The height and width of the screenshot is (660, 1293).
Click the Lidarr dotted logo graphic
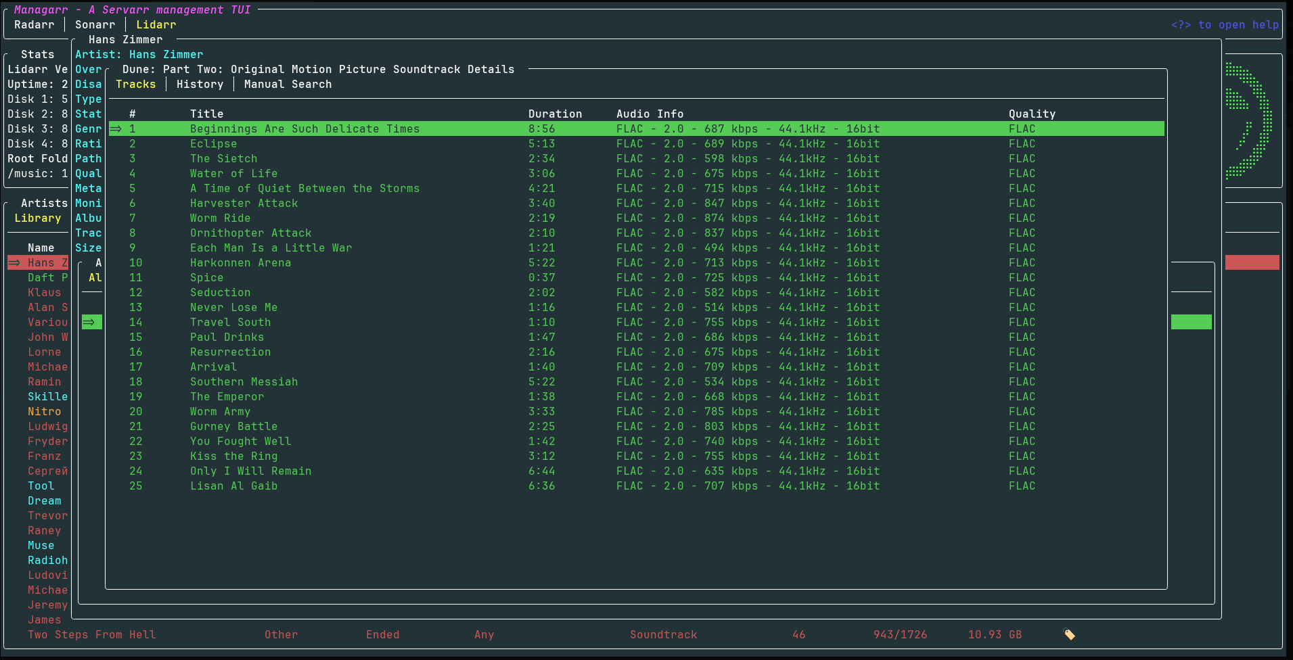click(1248, 121)
